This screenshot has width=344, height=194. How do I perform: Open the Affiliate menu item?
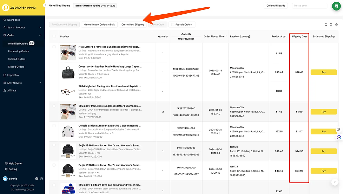point(12,90)
